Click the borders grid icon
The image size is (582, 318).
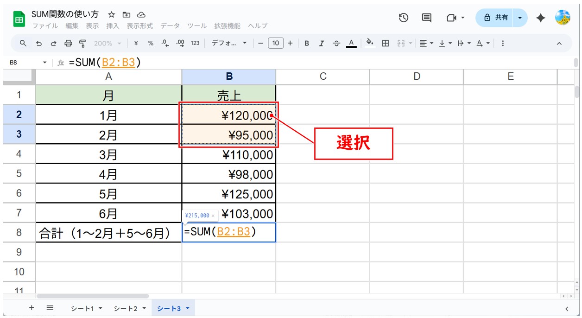(x=385, y=43)
